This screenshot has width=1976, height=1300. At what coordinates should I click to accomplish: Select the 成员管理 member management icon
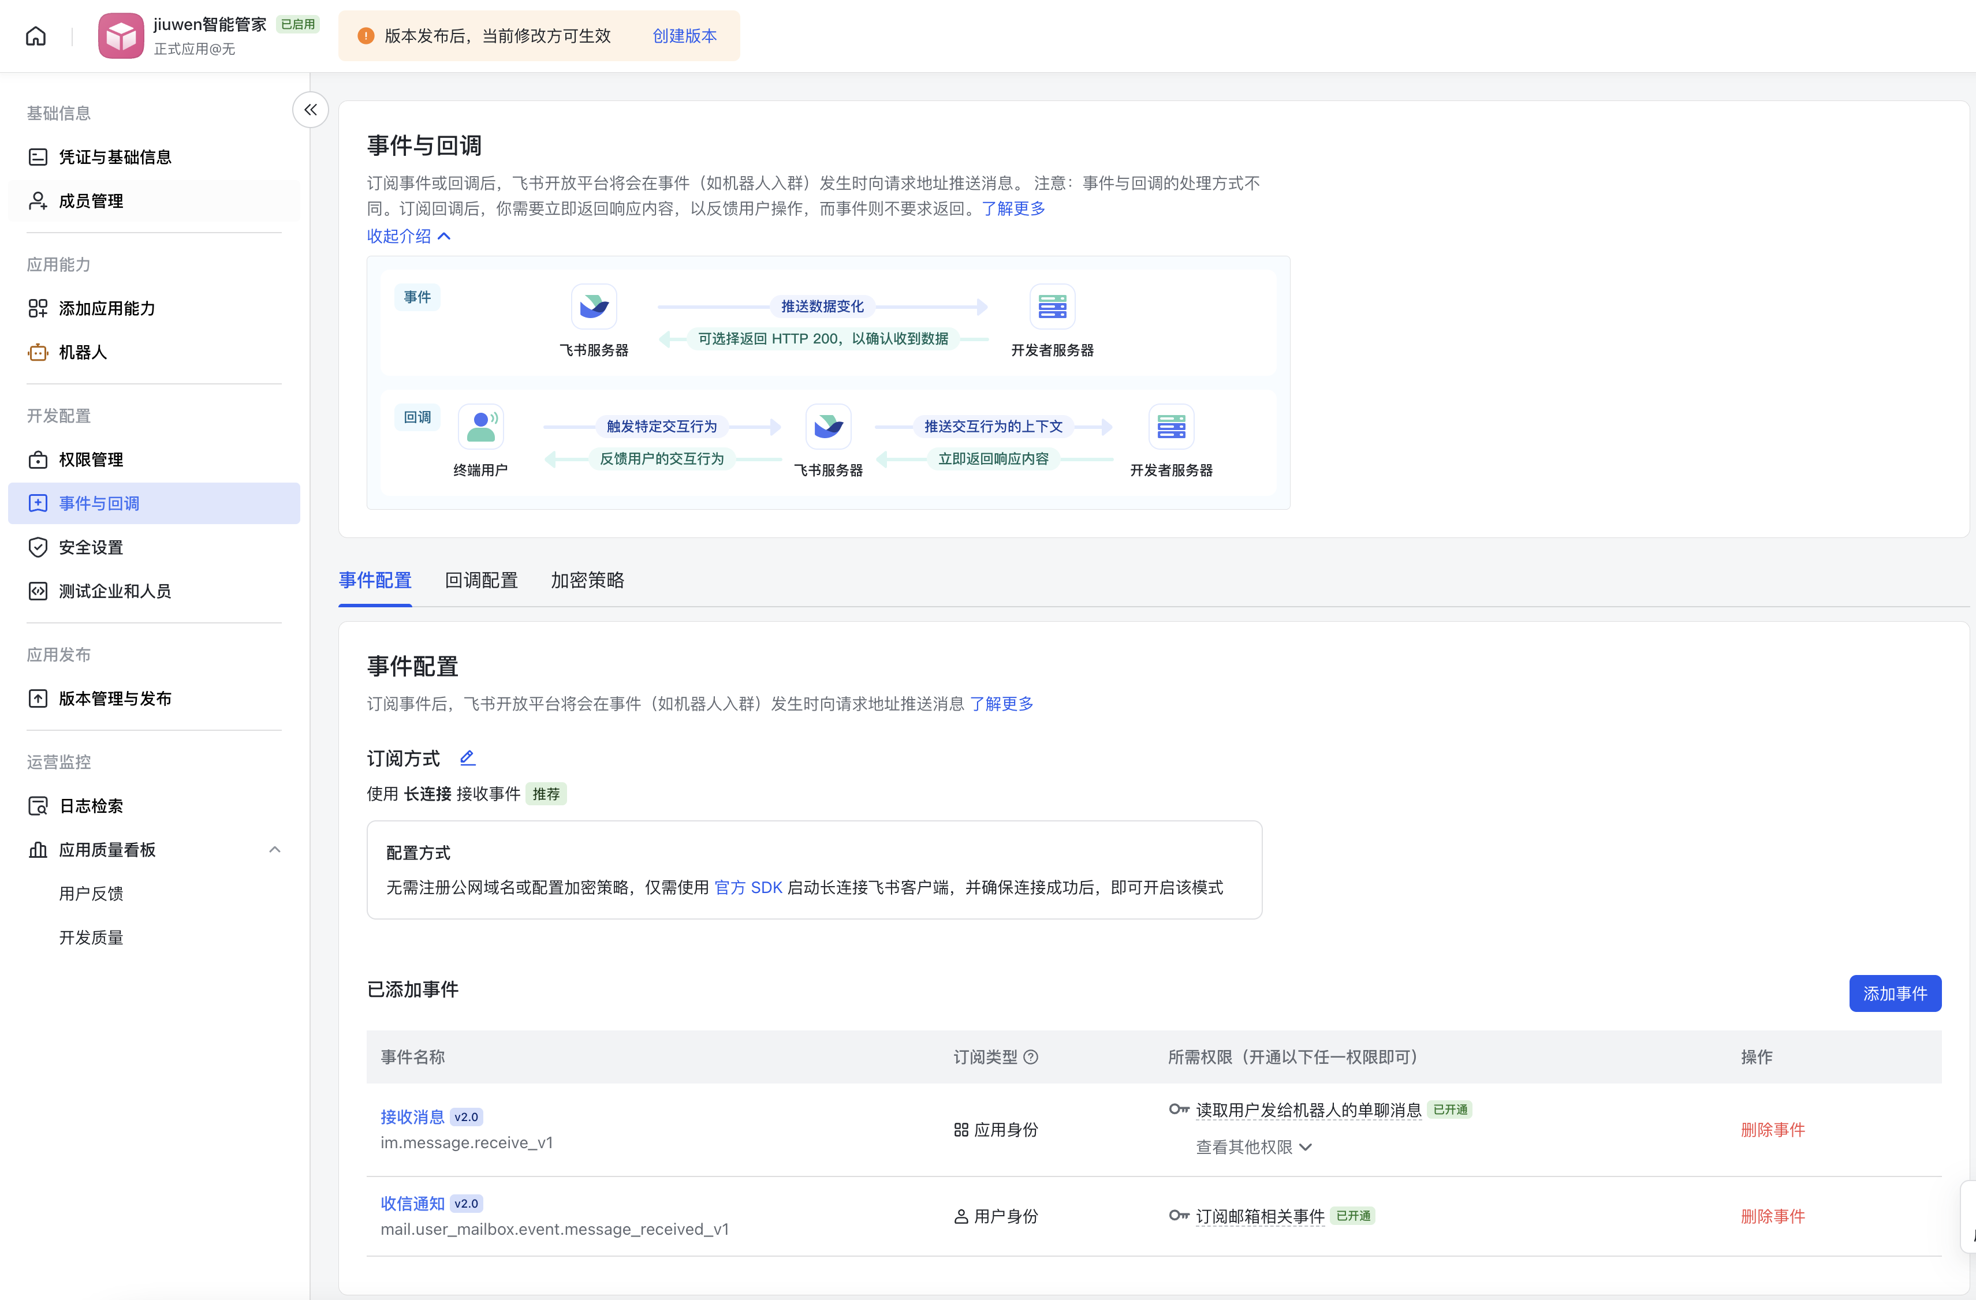click(x=38, y=200)
